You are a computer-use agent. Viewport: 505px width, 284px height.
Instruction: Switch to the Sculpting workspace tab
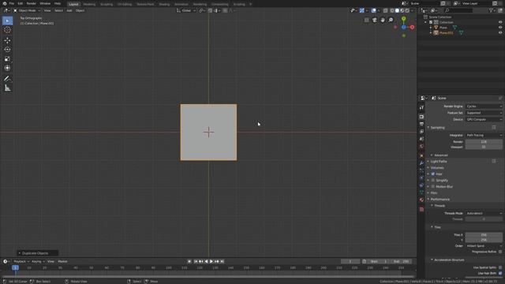[107, 4]
